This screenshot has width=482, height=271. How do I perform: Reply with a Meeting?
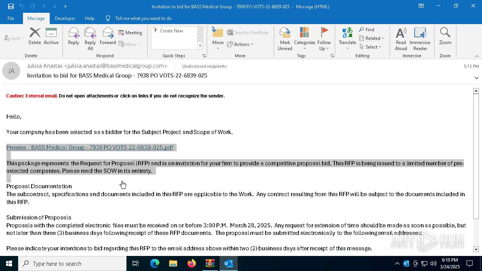[x=130, y=33]
